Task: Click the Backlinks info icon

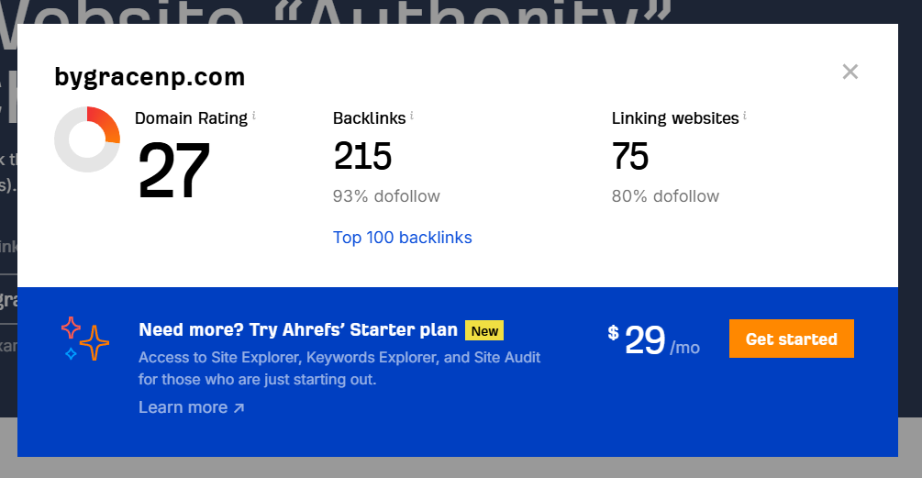Action: [412, 116]
